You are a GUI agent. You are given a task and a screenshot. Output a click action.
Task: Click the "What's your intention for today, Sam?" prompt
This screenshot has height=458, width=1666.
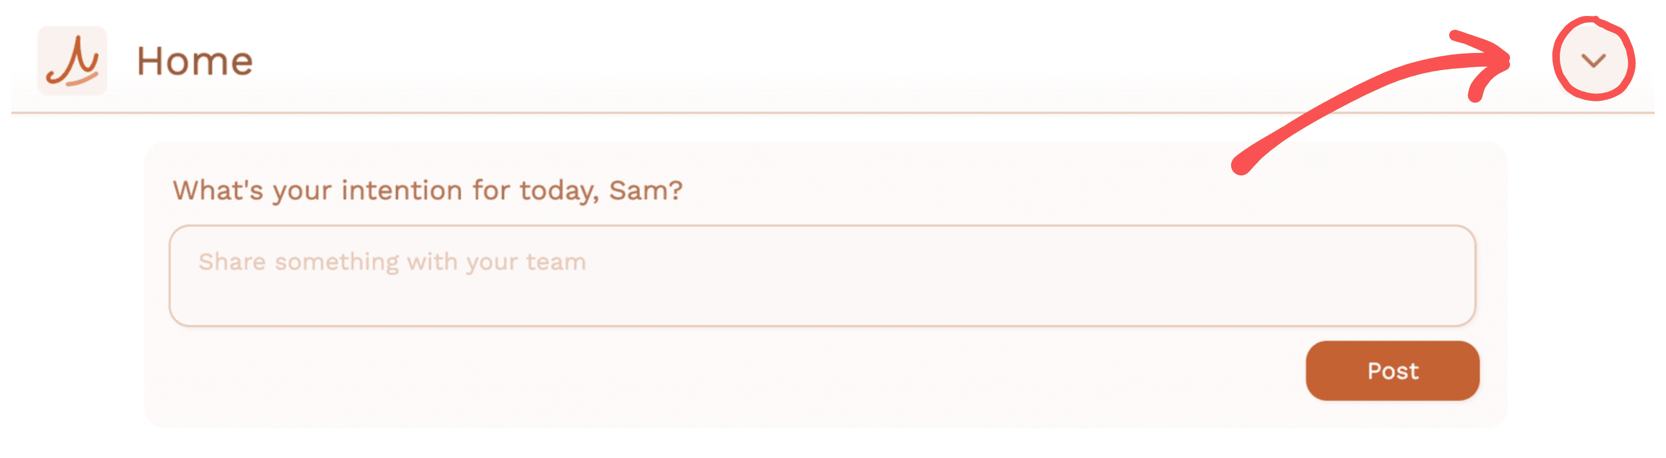point(427,191)
